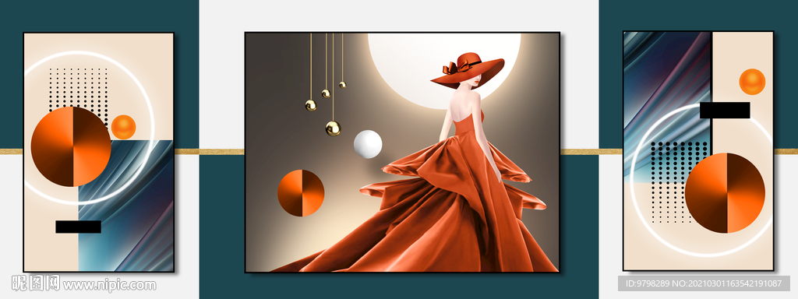798x299 pixels.
Task: Select the left framed abstract circle artwork
Action: pos(99,152)
